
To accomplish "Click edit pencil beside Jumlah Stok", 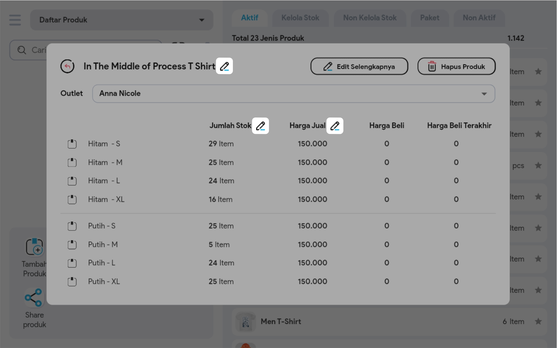I will (x=260, y=126).
